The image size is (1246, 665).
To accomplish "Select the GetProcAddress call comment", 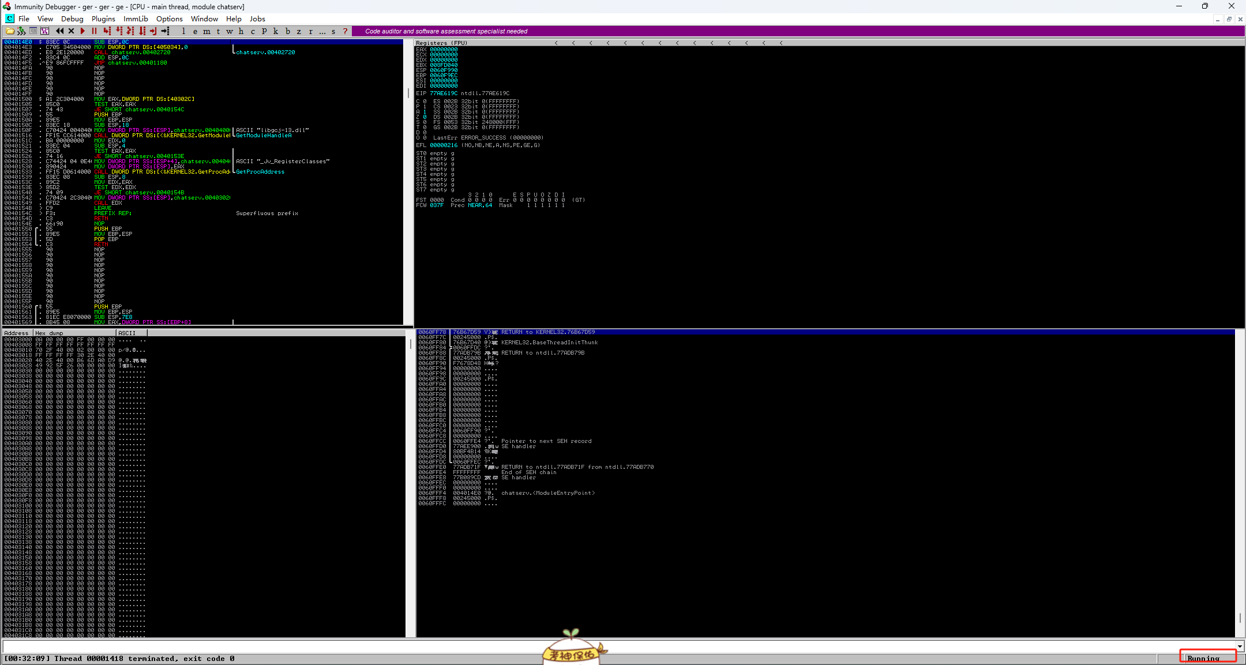I will 260,172.
